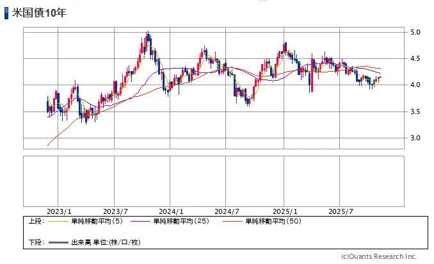Click the gray 出来高 legend line marker
Screen dimensions: 434x264
[58, 243]
